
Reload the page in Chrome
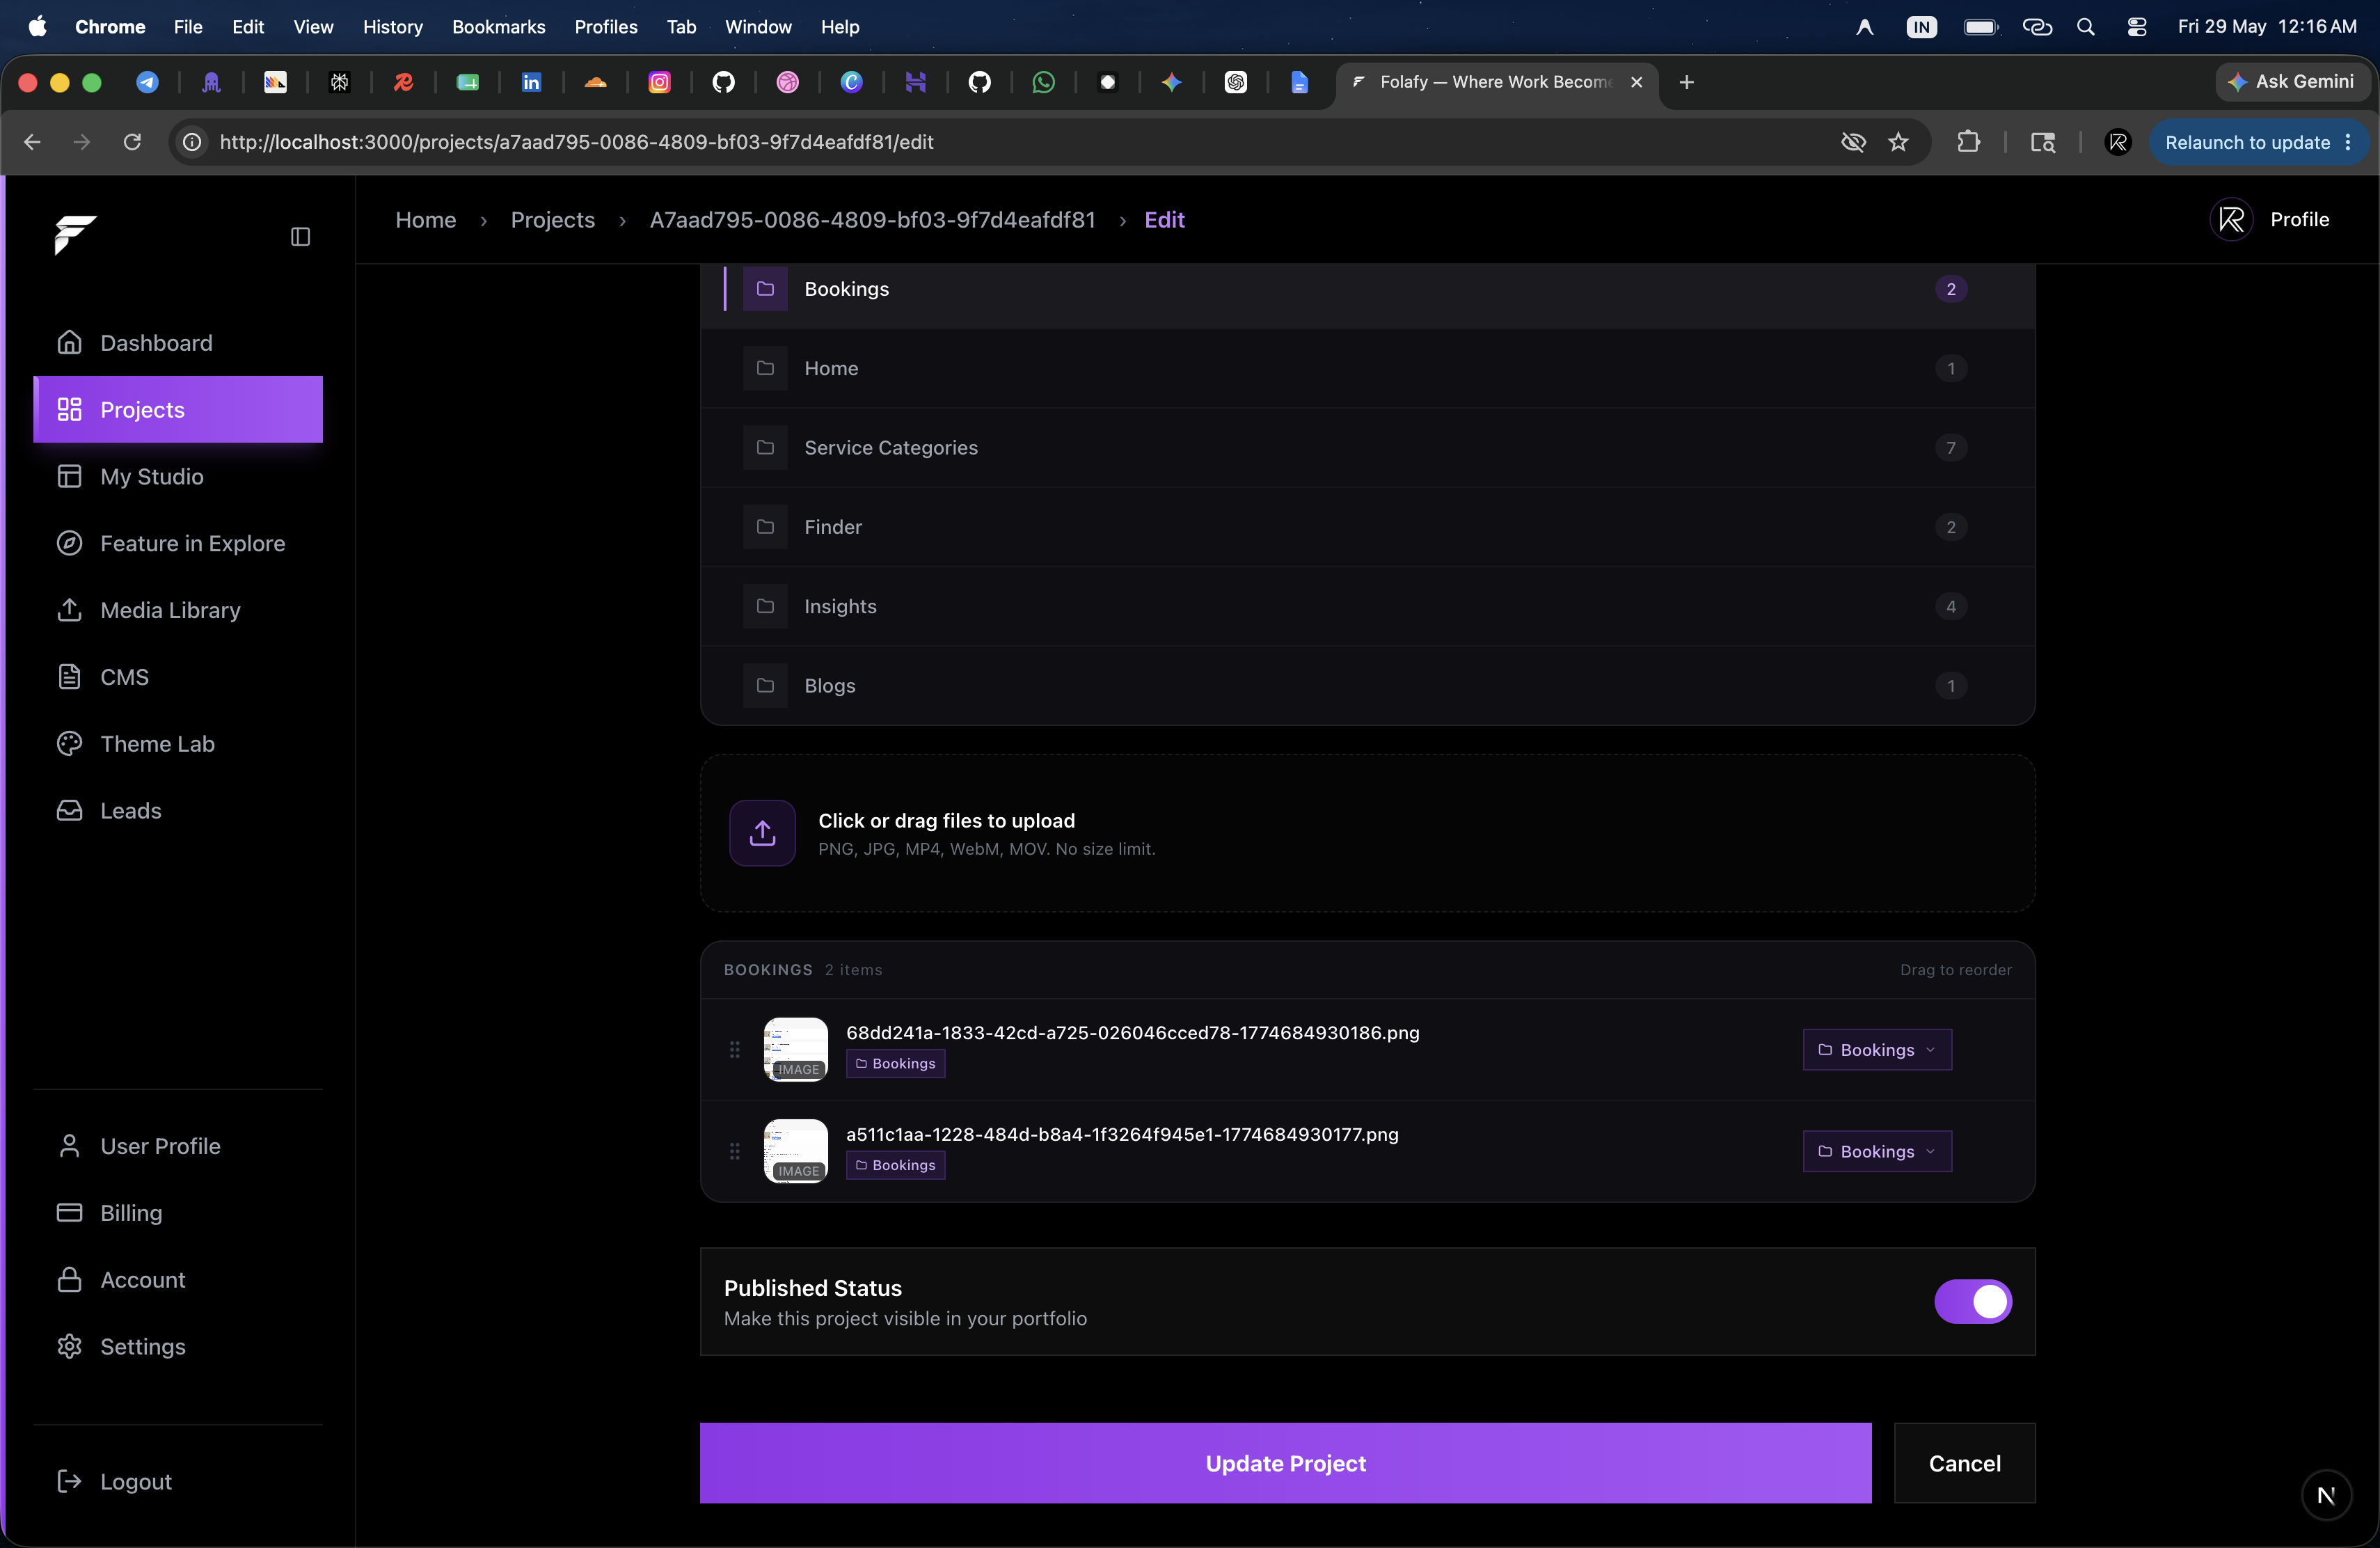point(132,143)
